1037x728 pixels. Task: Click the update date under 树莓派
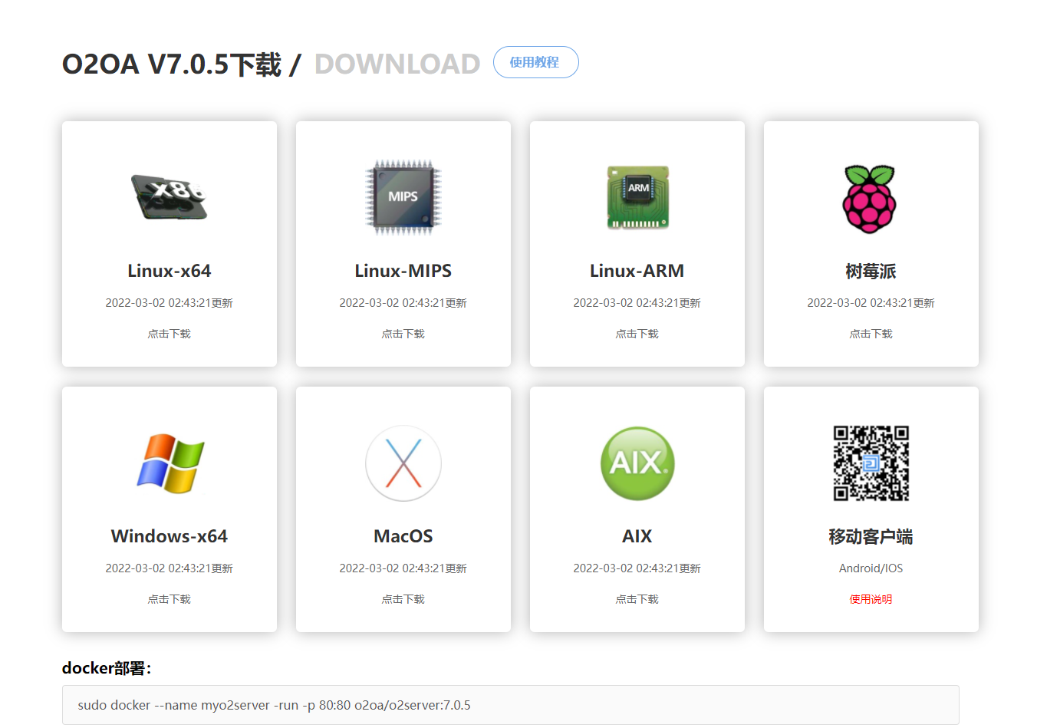point(871,303)
